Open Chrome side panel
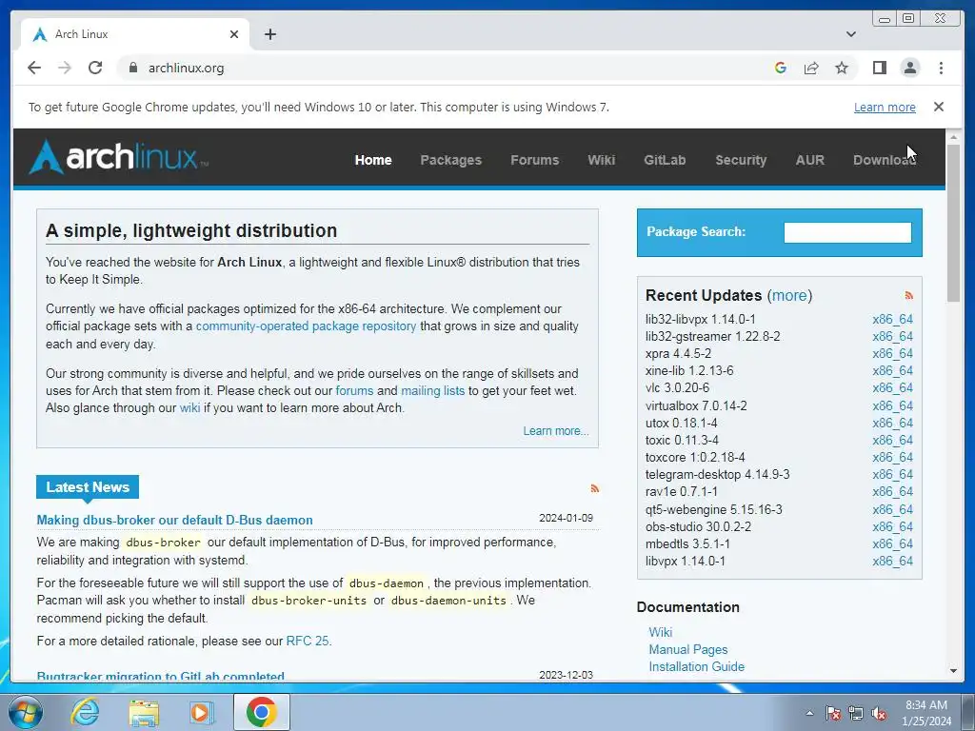975x731 pixels. click(879, 68)
